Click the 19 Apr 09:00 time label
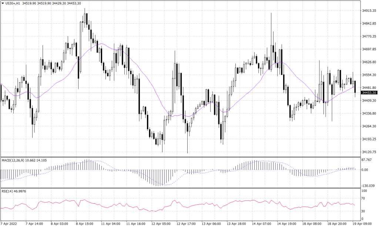The width and height of the screenshot is (379, 227). [362, 224]
